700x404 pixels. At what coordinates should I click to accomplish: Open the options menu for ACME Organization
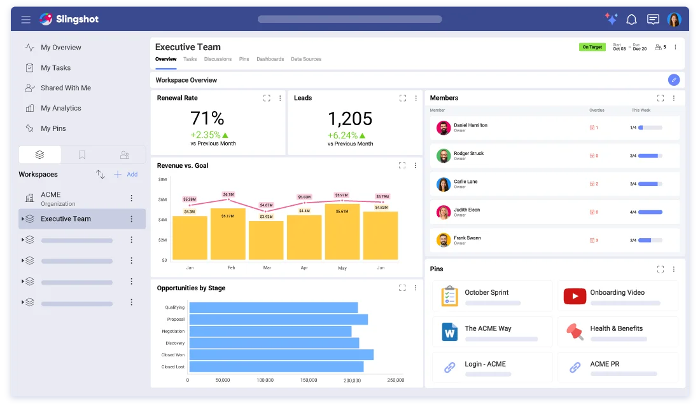coord(132,198)
